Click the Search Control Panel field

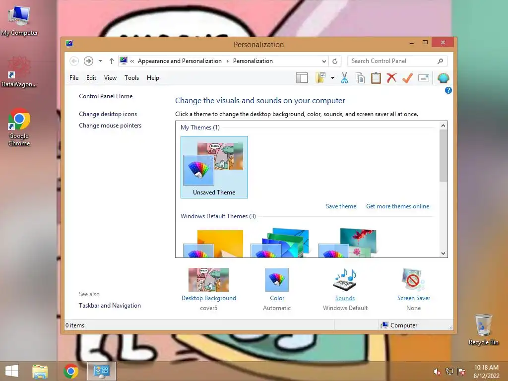tap(397, 61)
